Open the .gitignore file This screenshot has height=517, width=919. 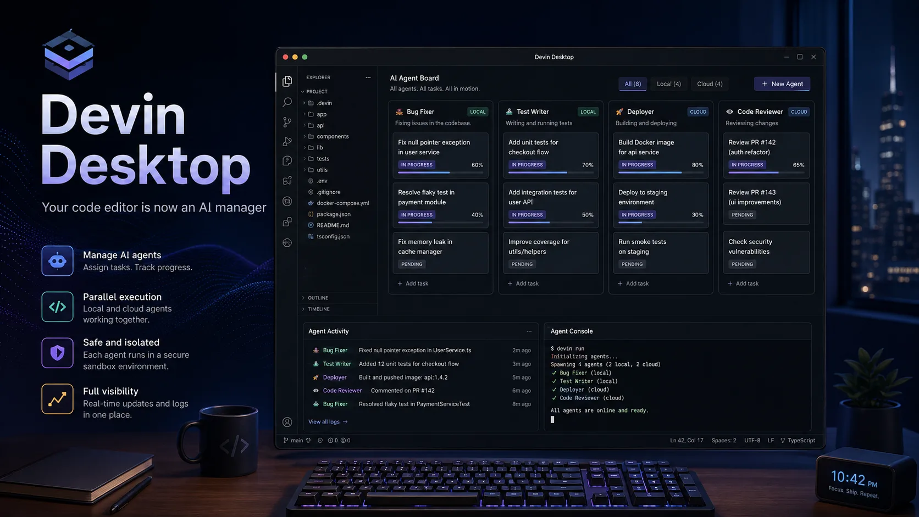(329, 192)
